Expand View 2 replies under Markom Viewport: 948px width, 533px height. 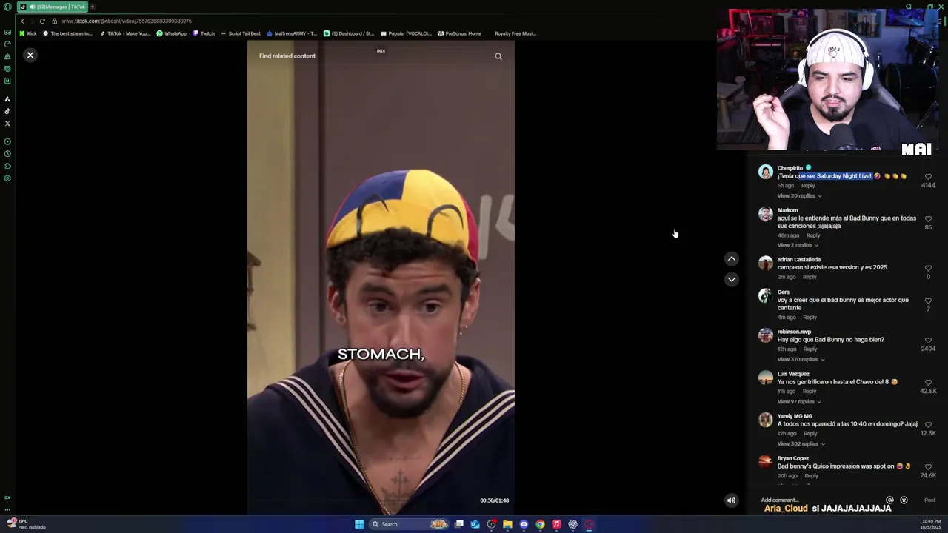click(797, 246)
